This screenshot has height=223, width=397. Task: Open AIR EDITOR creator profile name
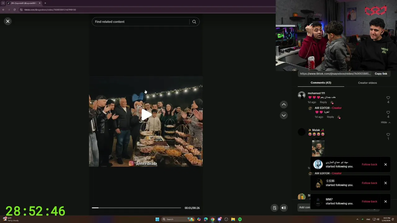322,108
